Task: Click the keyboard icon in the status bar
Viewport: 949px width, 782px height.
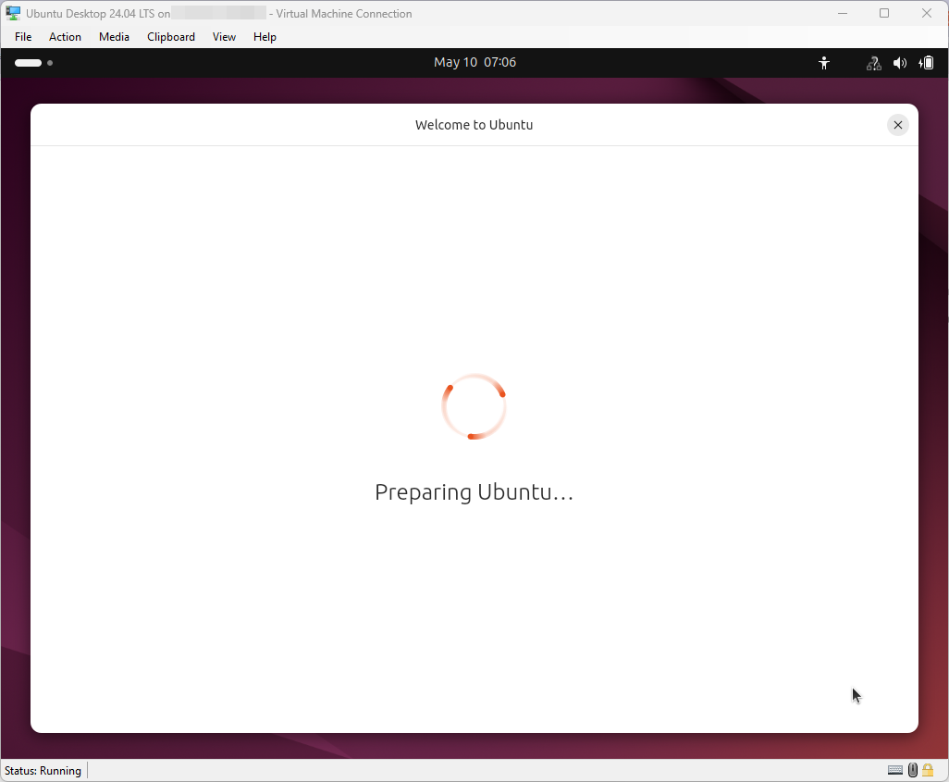Action: click(x=894, y=770)
